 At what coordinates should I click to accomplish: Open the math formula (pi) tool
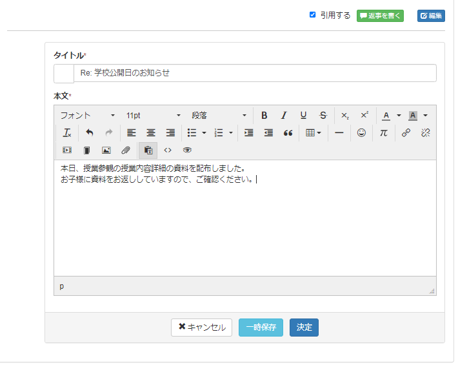pyautogui.click(x=383, y=133)
